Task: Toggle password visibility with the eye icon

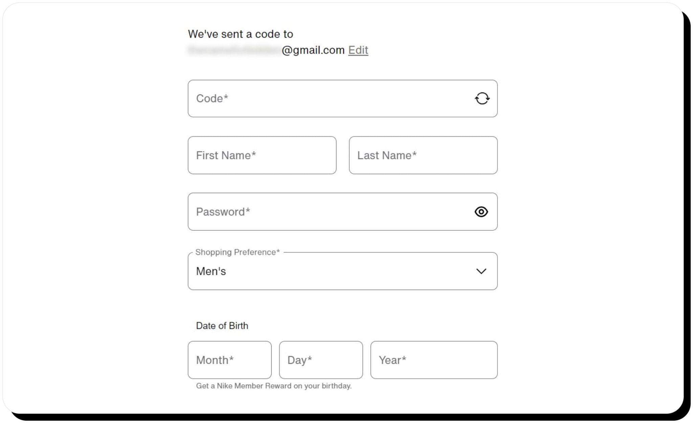Action: [x=482, y=212]
